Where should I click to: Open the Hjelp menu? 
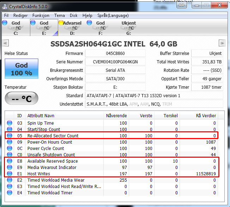(87, 15)
